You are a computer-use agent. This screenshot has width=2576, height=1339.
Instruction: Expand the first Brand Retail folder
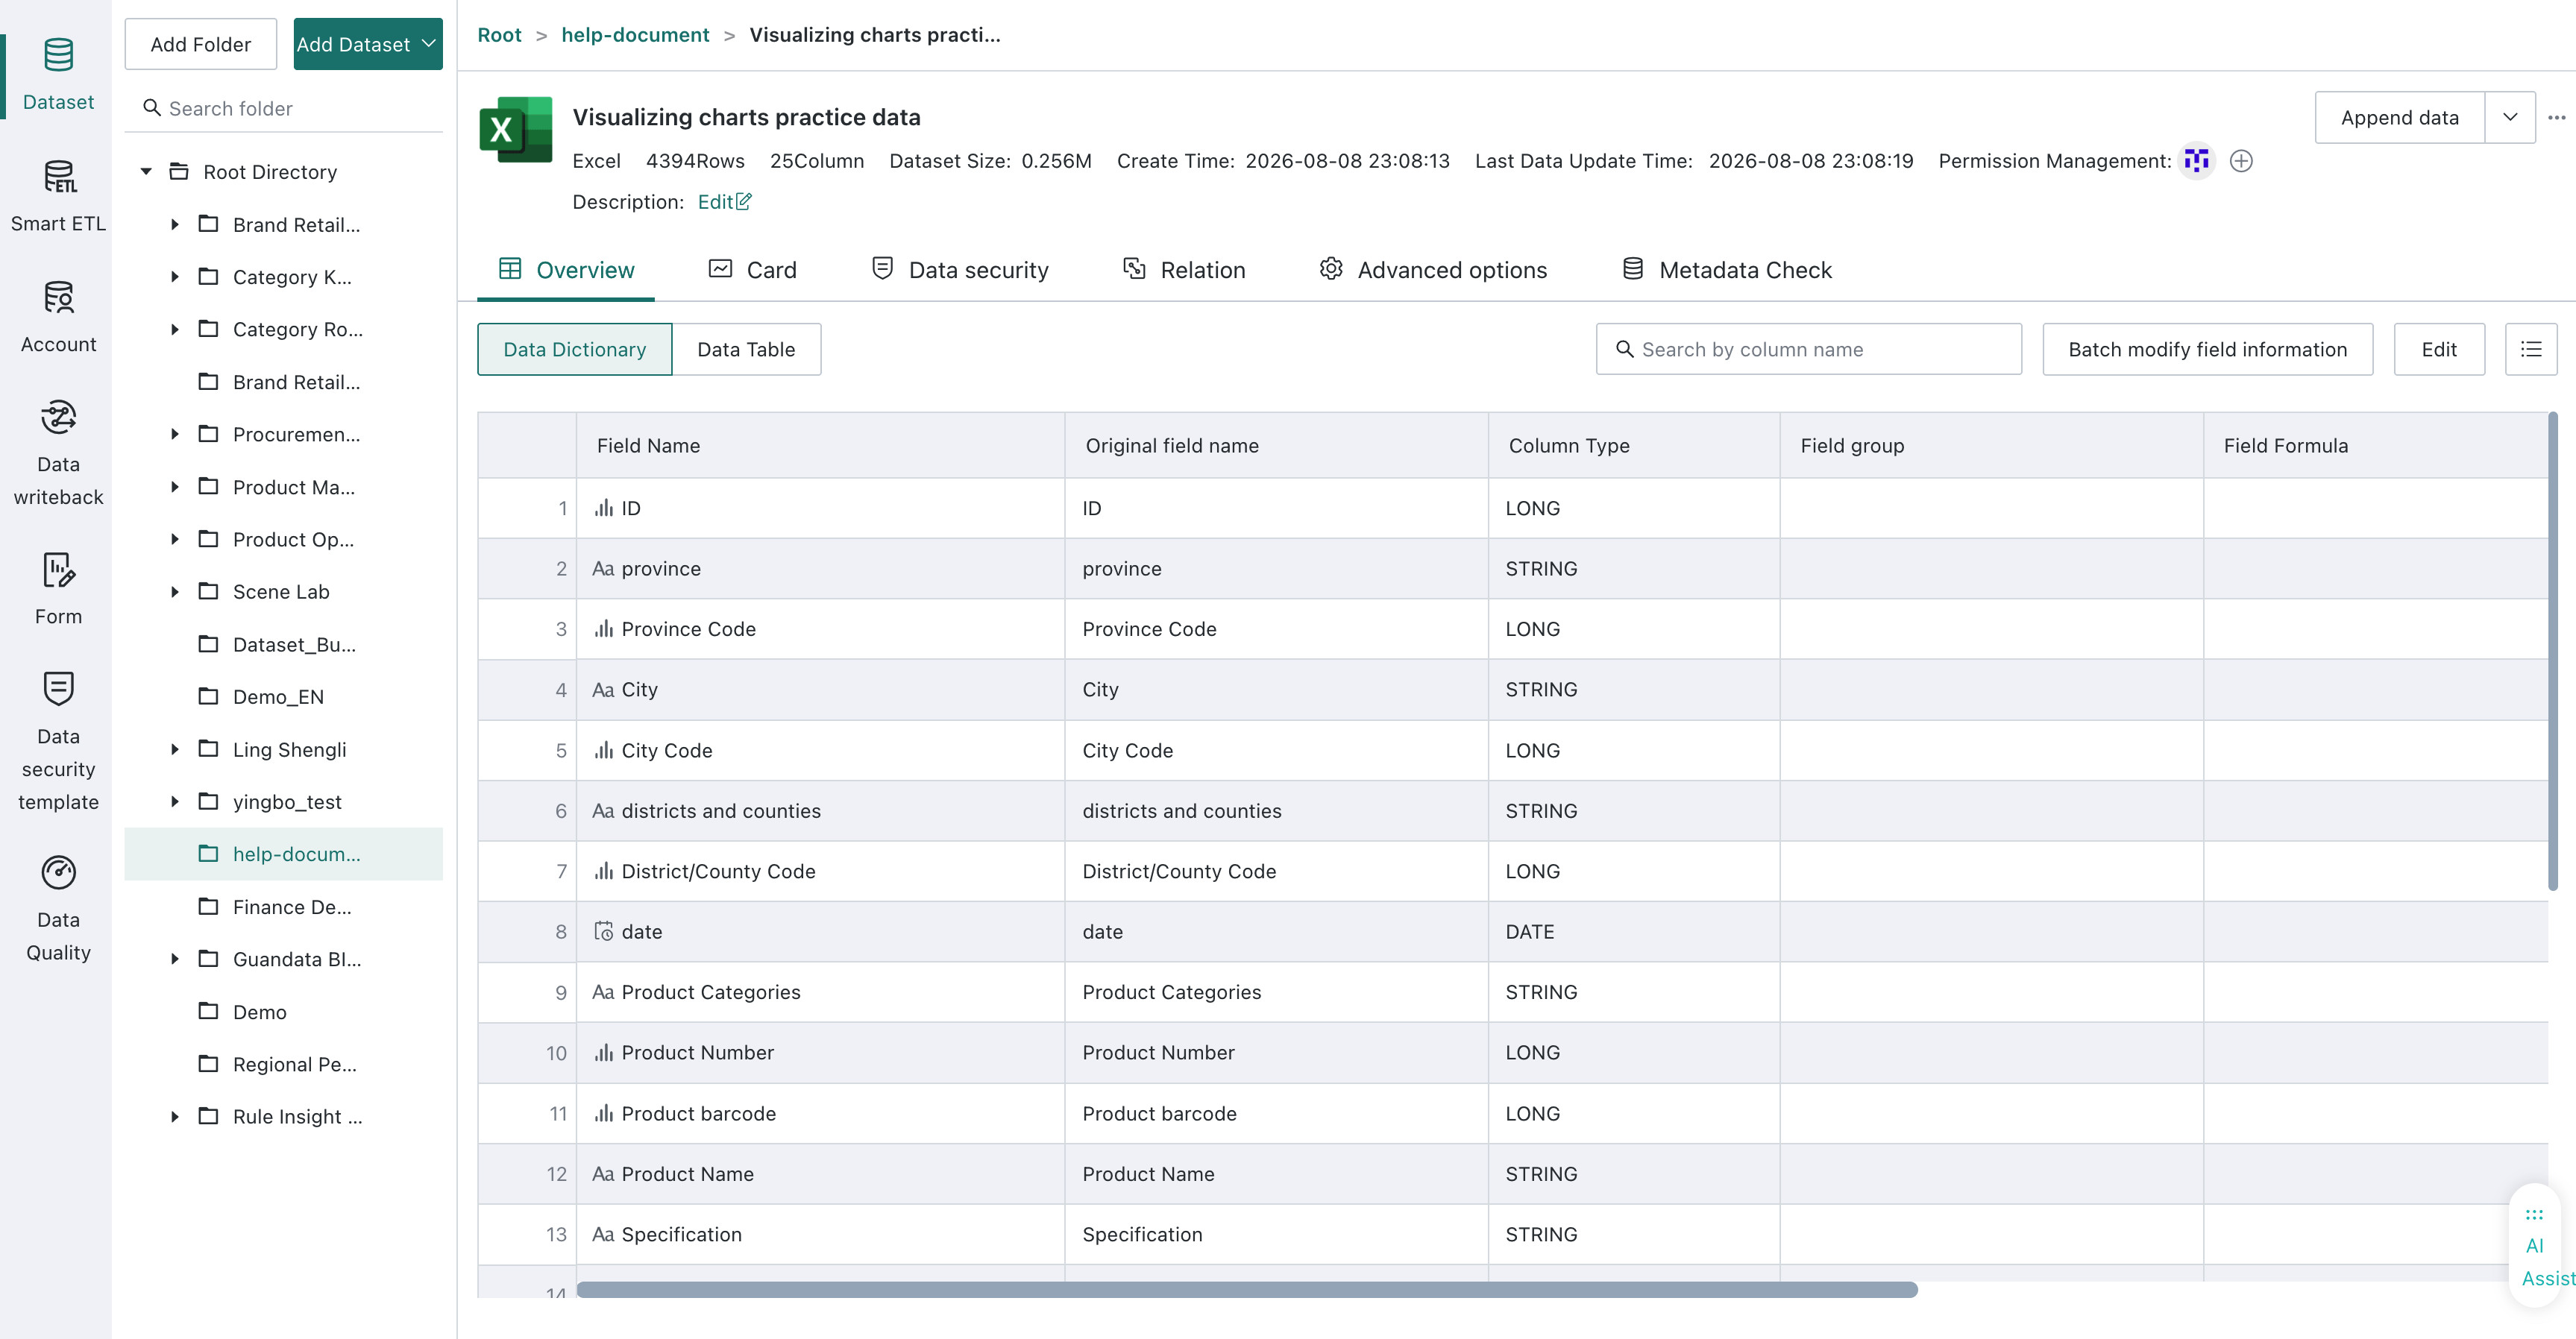point(175,225)
